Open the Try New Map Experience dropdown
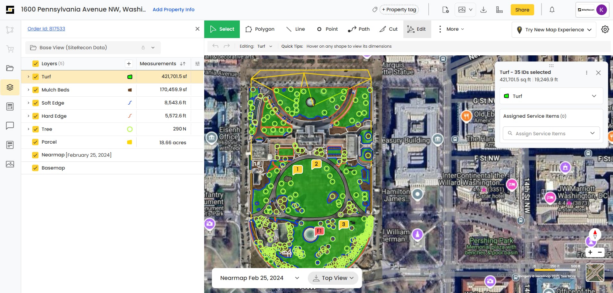 coord(554,30)
